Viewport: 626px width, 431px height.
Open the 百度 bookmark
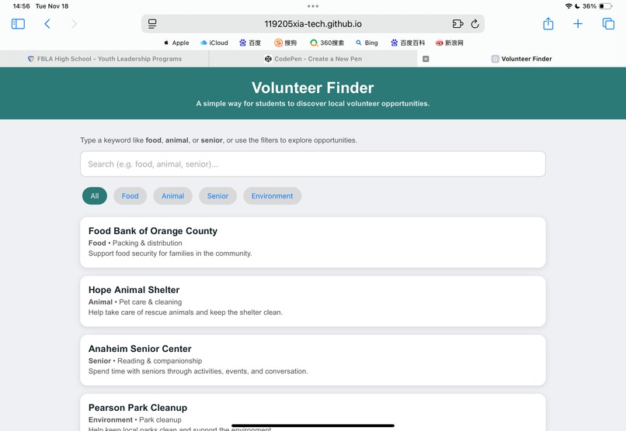click(x=250, y=43)
